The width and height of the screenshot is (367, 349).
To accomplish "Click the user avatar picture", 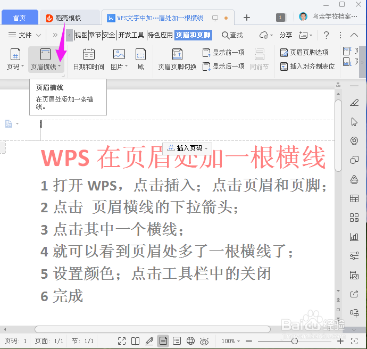I will tap(303, 16).
